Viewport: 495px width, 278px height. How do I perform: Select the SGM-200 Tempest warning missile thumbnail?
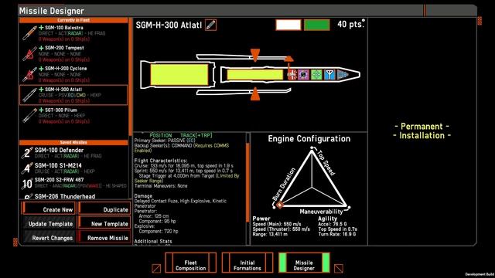tap(29, 53)
